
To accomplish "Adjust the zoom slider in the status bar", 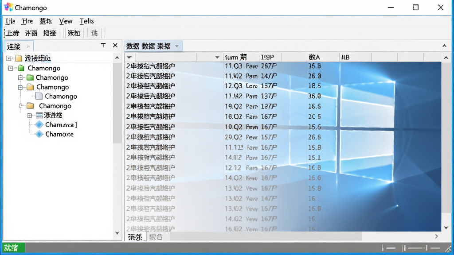I will click(x=415, y=248).
